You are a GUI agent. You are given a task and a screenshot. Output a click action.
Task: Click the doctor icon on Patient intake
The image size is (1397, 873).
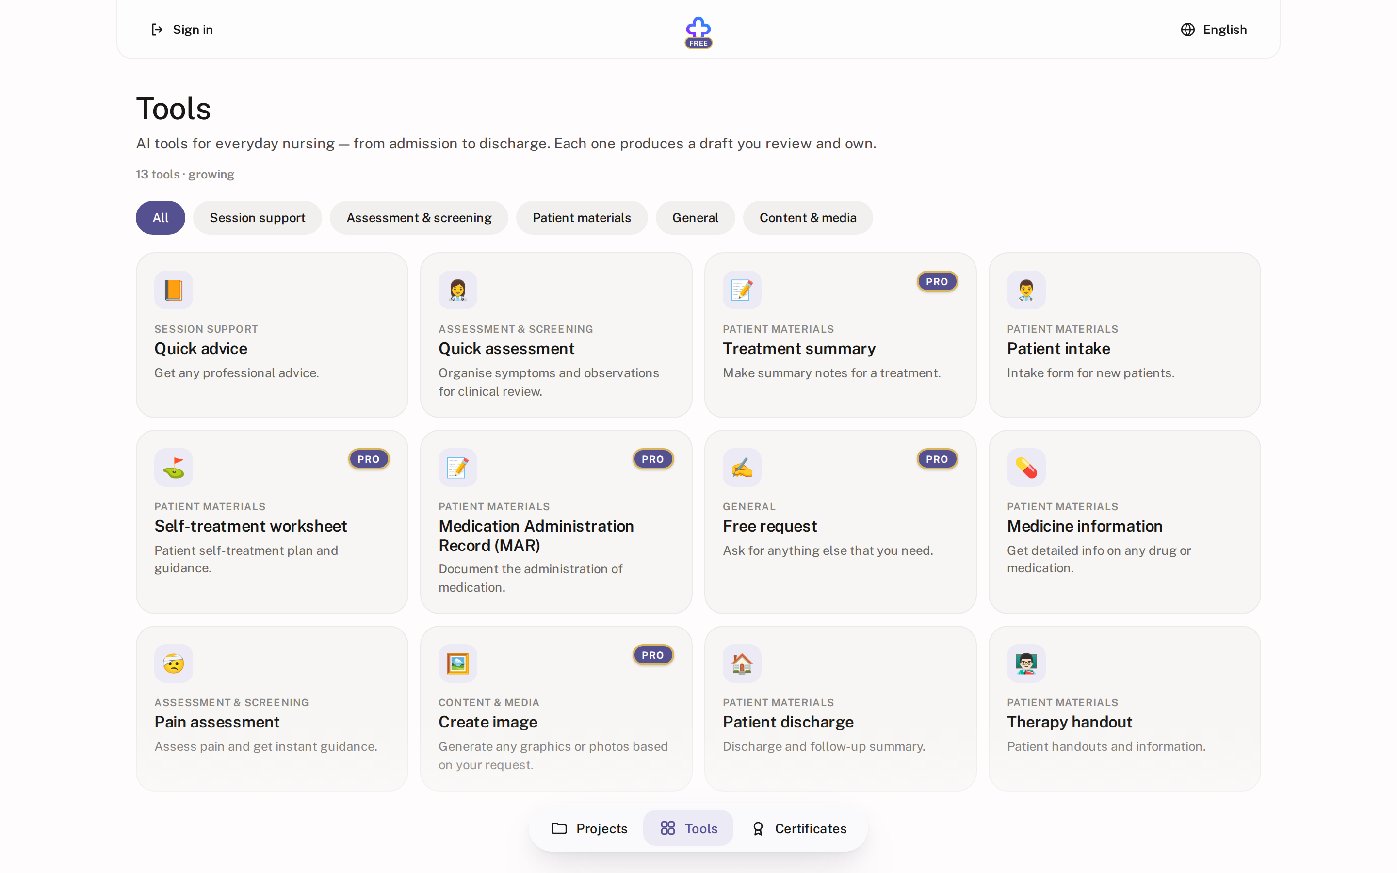(1026, 290)
